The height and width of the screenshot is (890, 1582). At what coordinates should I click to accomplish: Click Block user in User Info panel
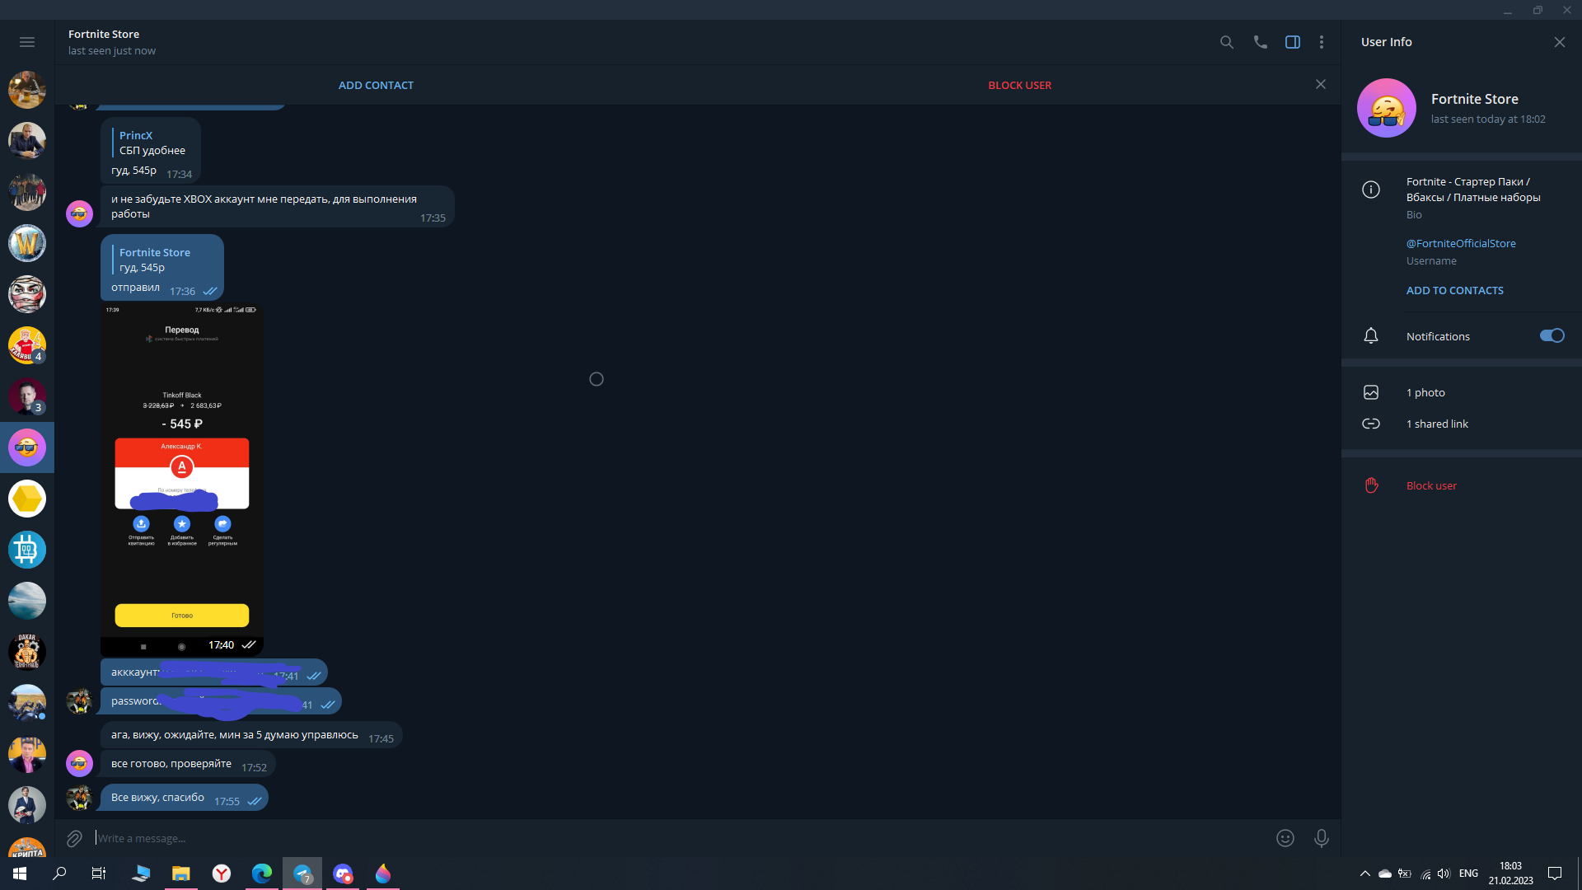click(x=1431, y=485)
